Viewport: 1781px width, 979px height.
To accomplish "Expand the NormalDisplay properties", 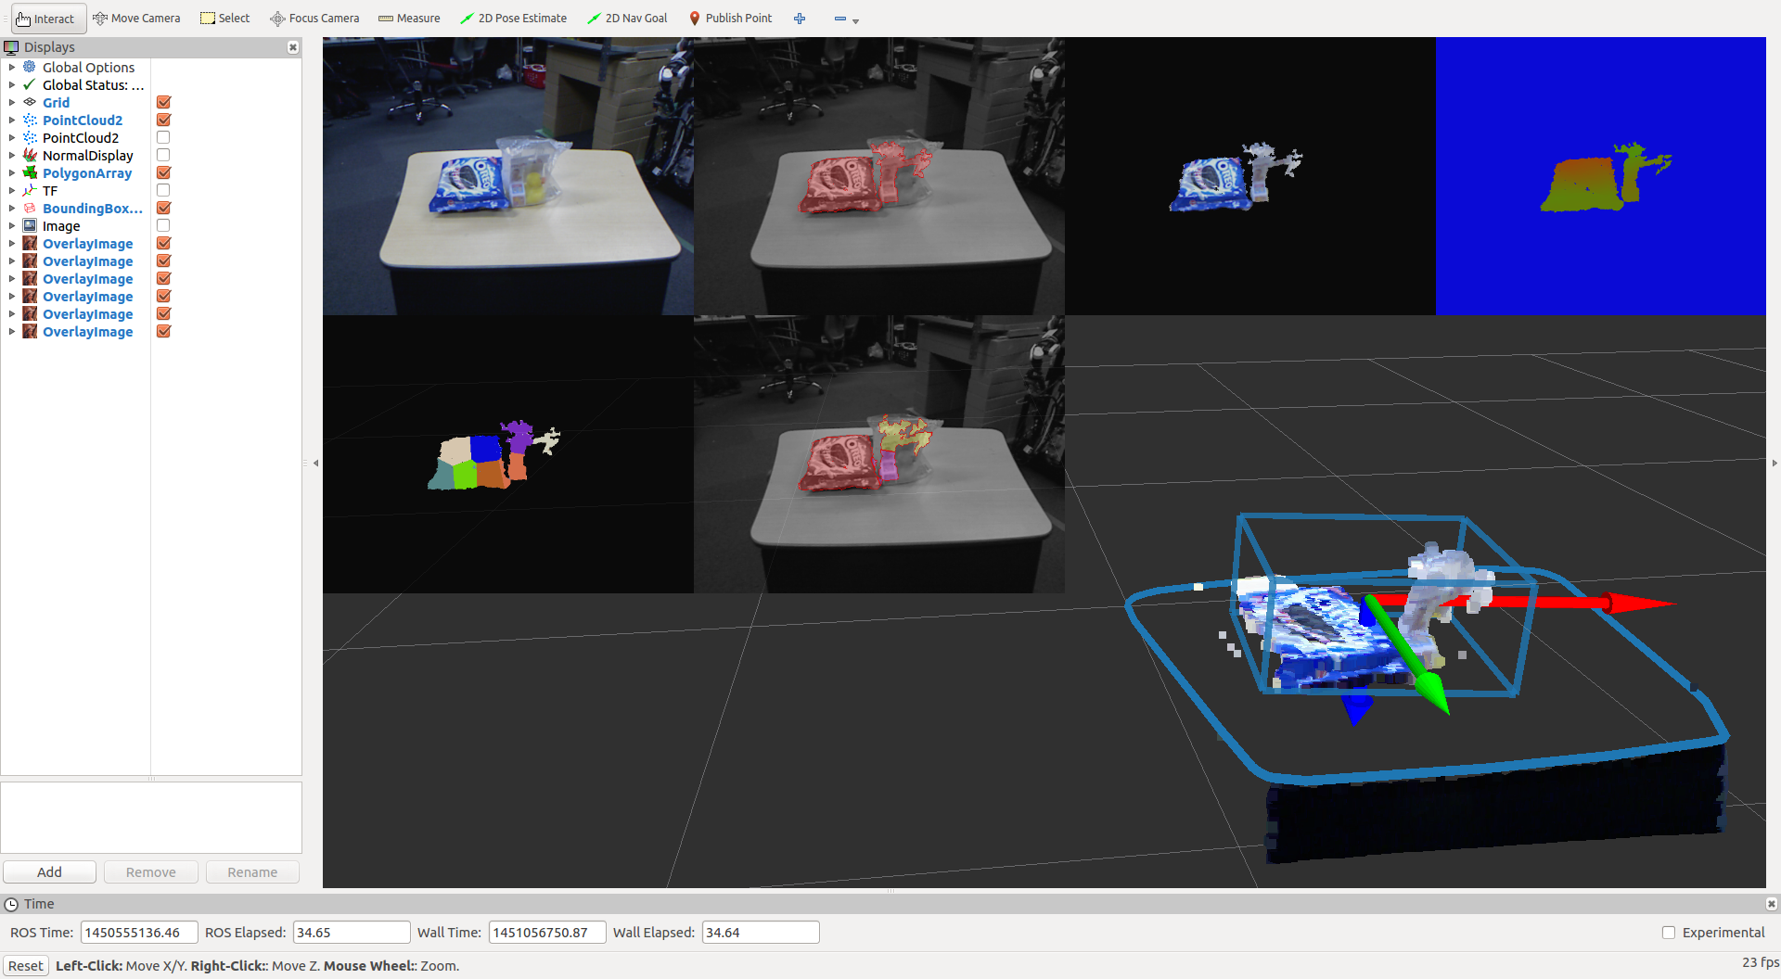I will pos(11,155).
